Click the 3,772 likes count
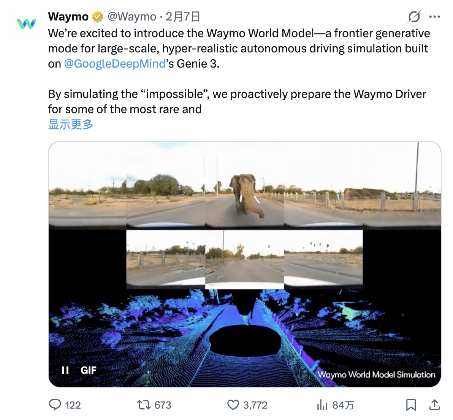This screenshot has height=420, width=453. 255,405
